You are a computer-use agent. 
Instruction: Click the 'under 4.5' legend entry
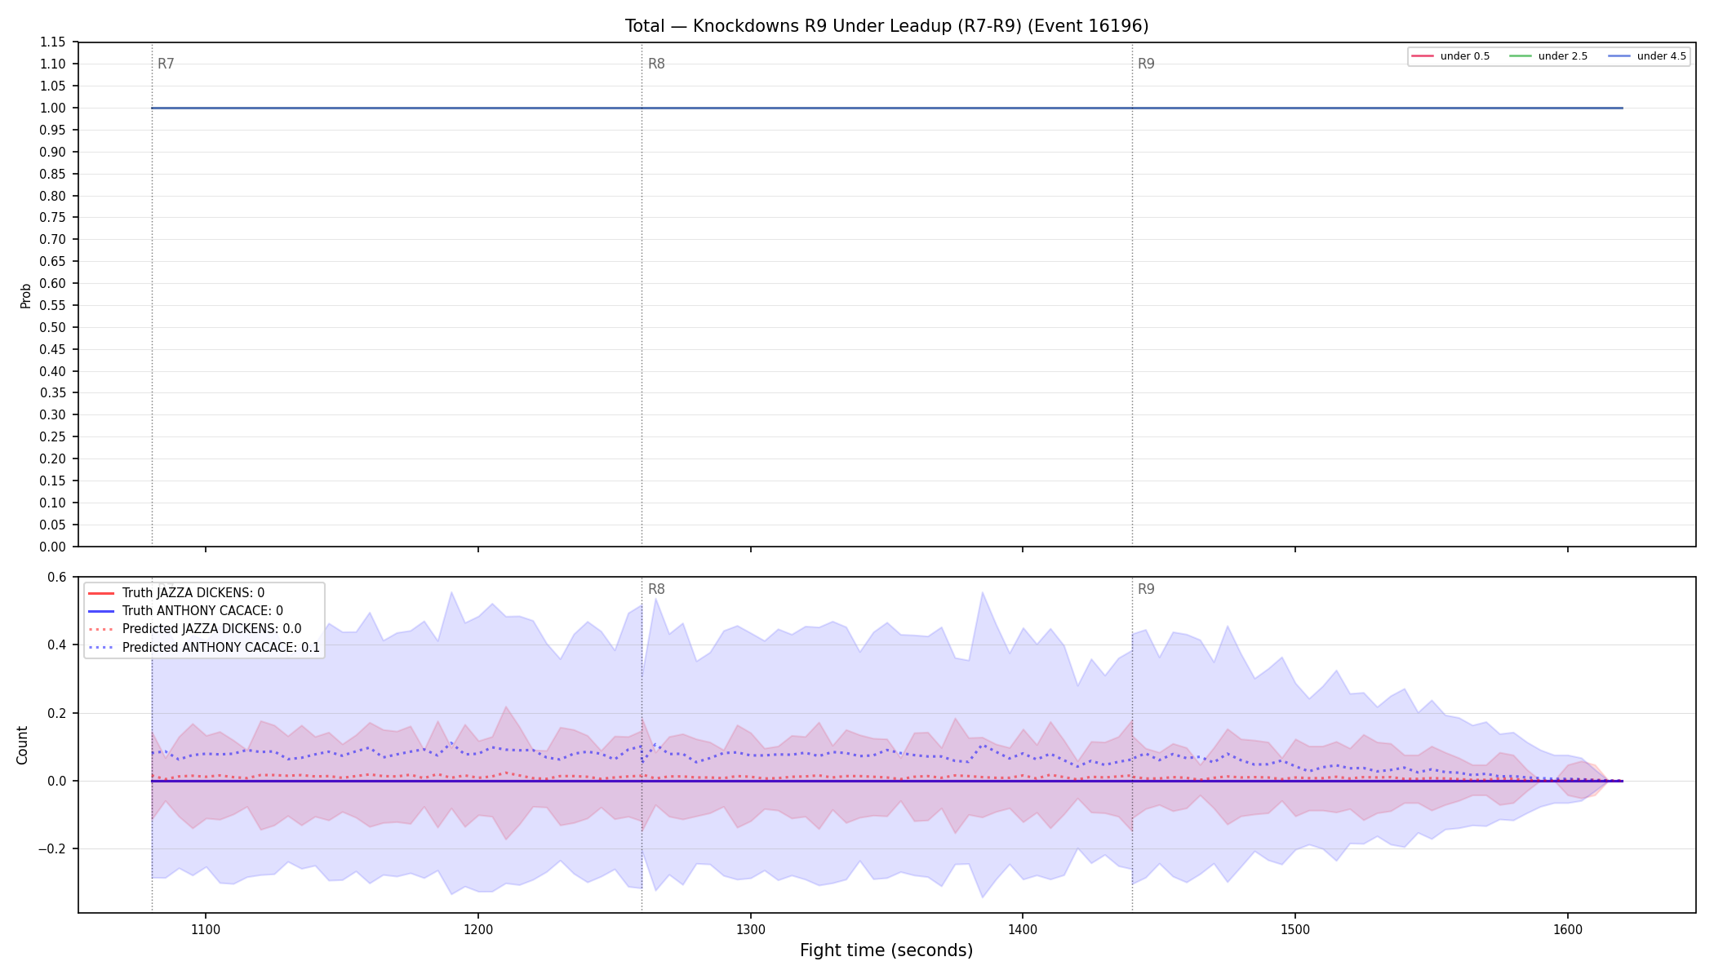click(x=1647, y=56)
